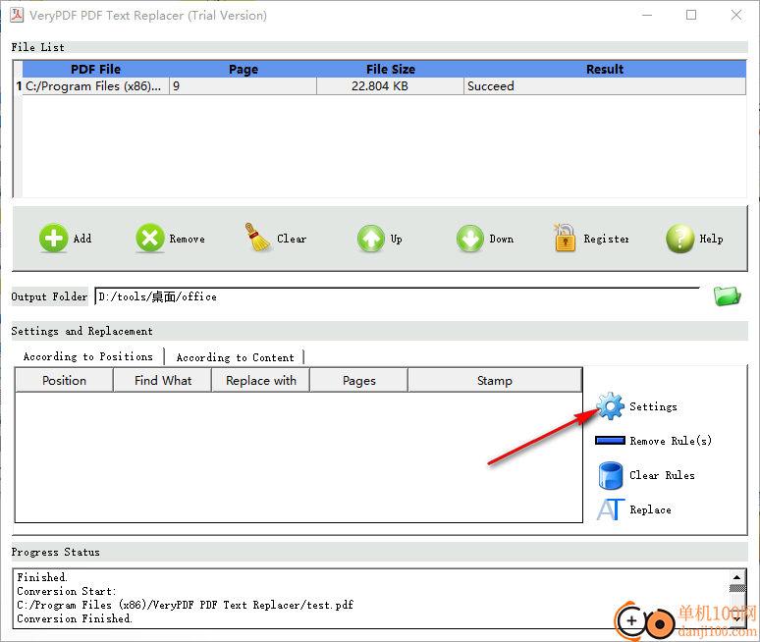
Task: Click the Succeed result cell
Action: pos(605,86)
